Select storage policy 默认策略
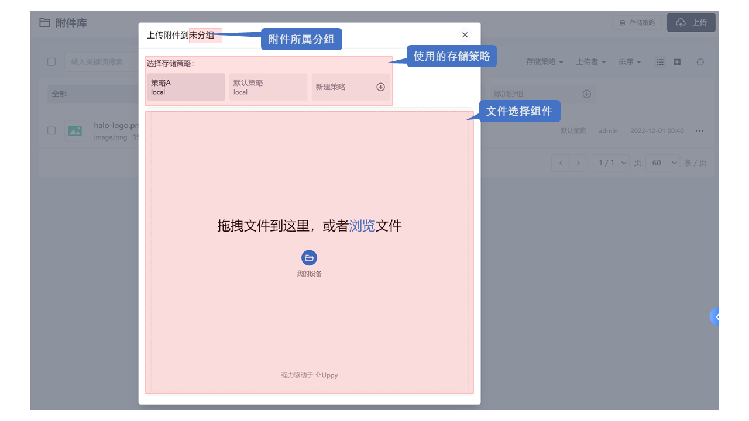The image size is (749, 421). [268, 87]
